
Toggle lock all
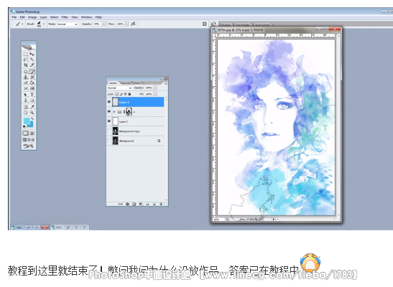click(129, 94)
